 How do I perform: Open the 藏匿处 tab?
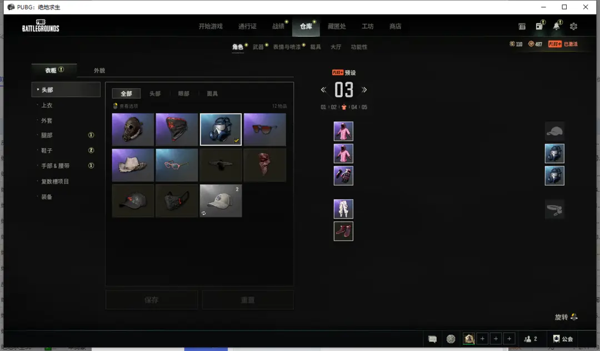click(337, 27)
